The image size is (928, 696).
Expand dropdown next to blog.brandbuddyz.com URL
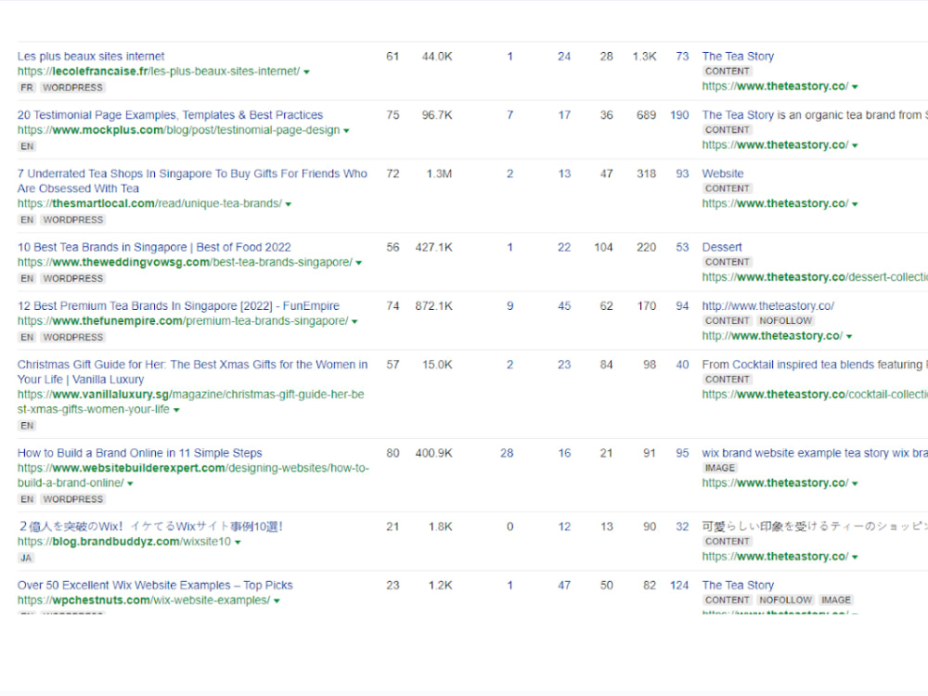[x=238, y=542]
